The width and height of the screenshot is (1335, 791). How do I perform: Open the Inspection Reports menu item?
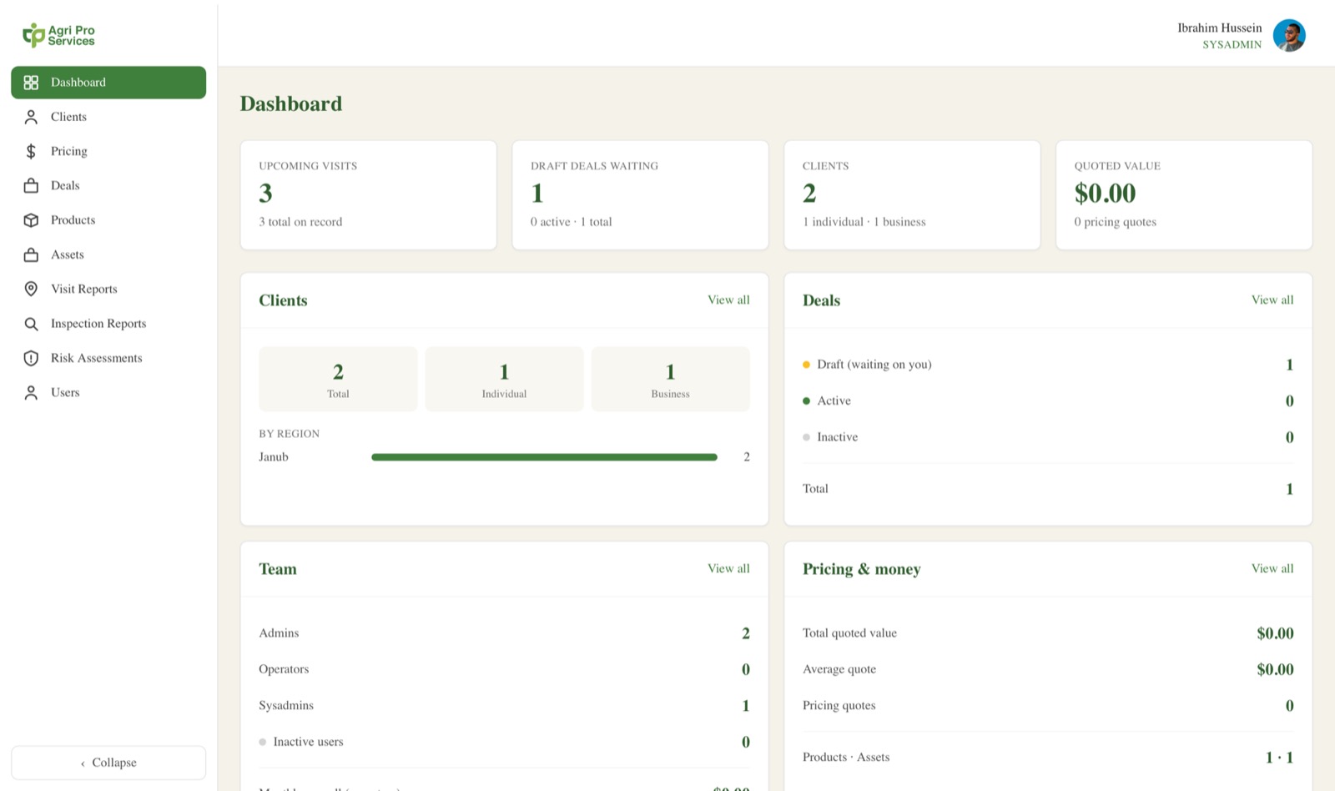tap(108, 324)
